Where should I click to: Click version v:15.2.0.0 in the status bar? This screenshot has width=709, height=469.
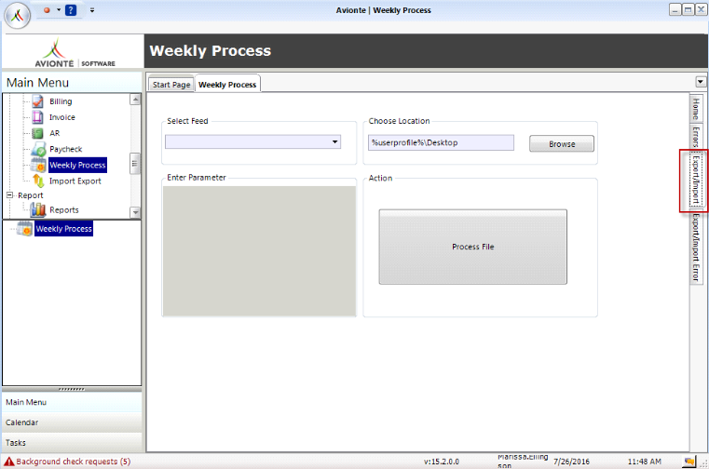442,462
